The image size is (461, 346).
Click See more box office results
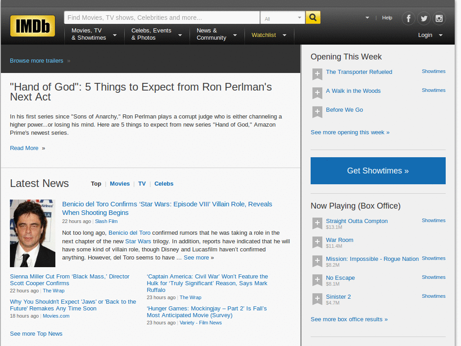coord(349,319)
